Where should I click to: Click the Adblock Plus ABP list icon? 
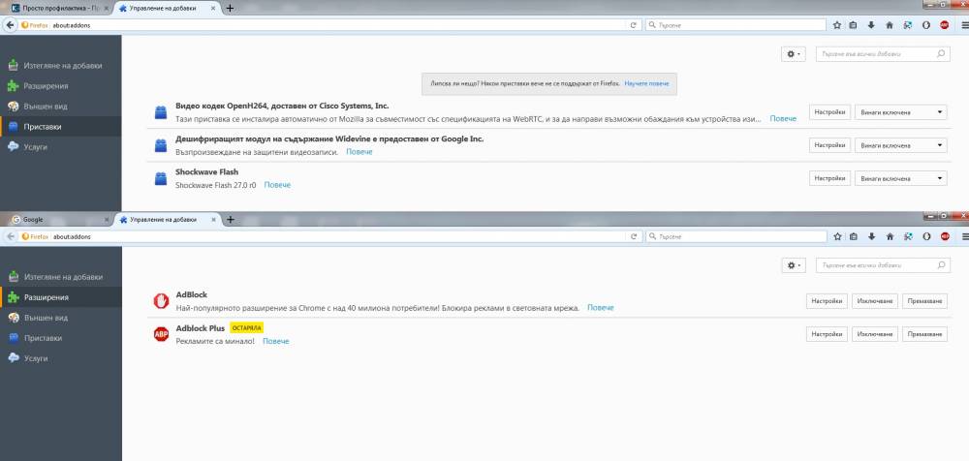point(161,334)
